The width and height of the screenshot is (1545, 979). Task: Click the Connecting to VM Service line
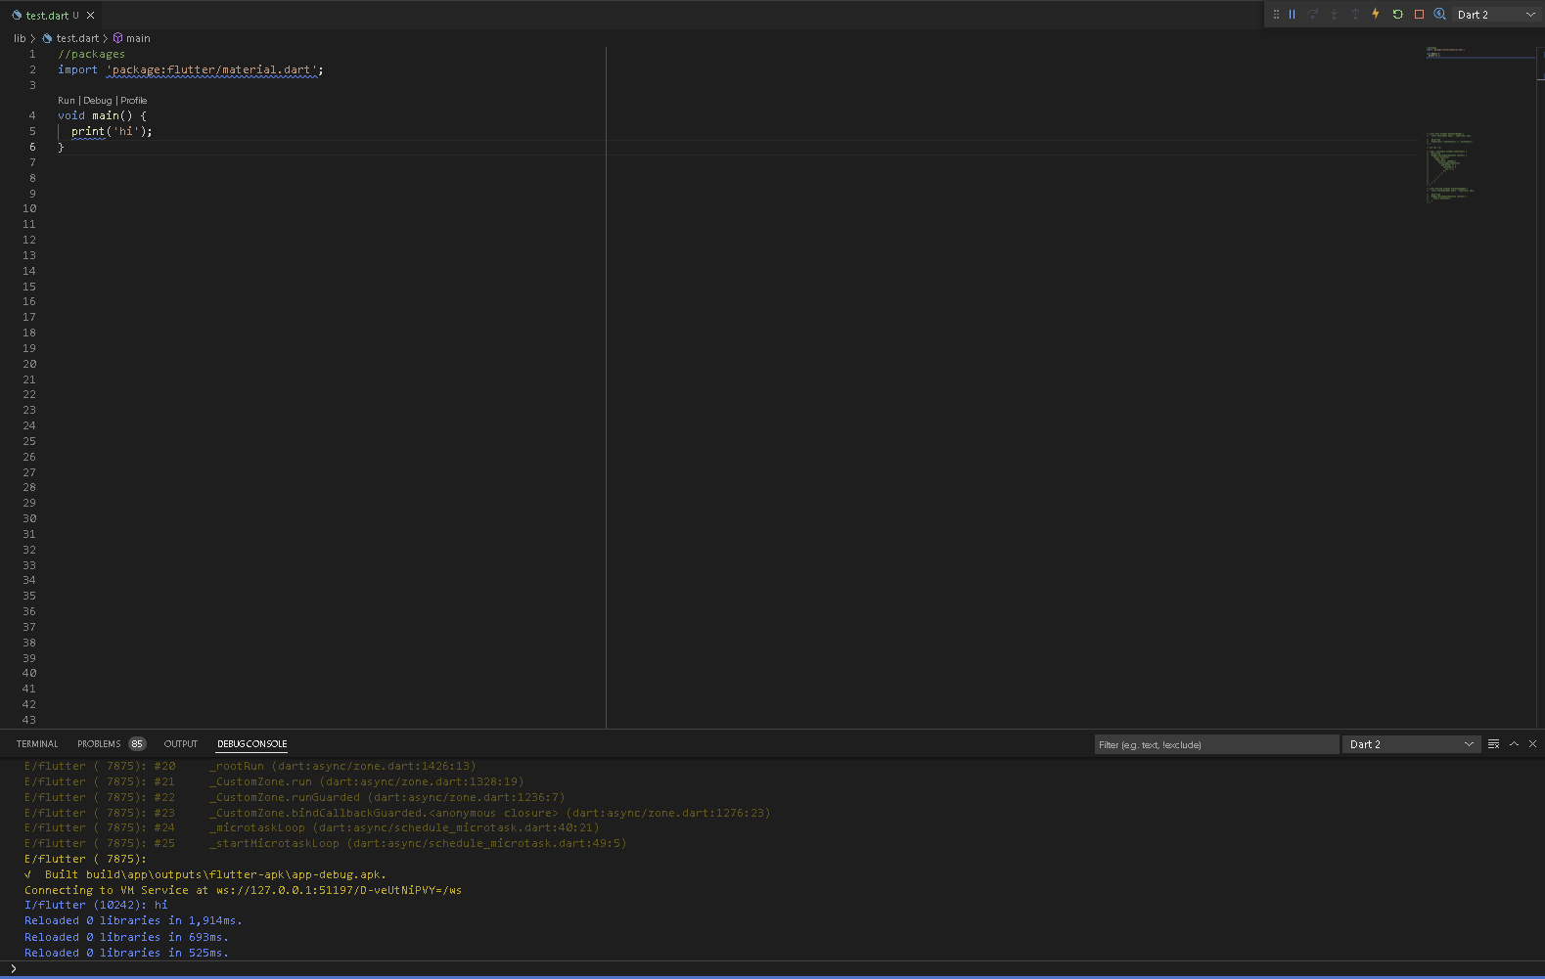(243, 890)
